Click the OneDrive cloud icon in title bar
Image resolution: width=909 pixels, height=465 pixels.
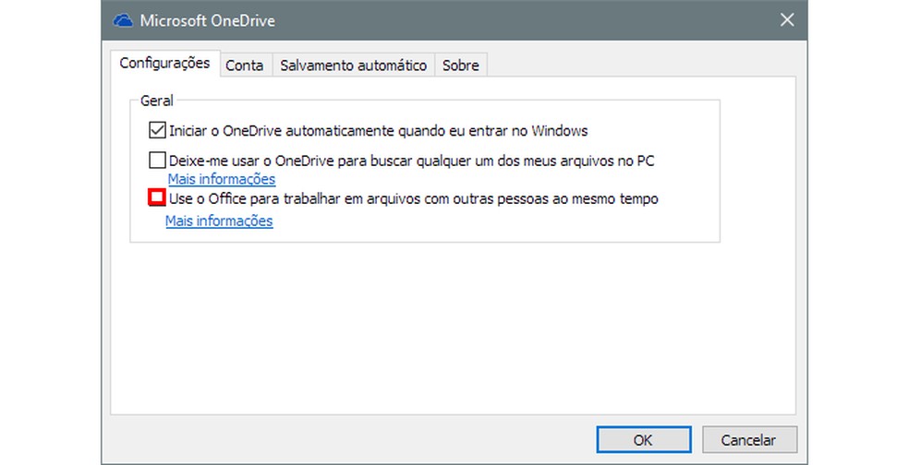tap(122, 20)
